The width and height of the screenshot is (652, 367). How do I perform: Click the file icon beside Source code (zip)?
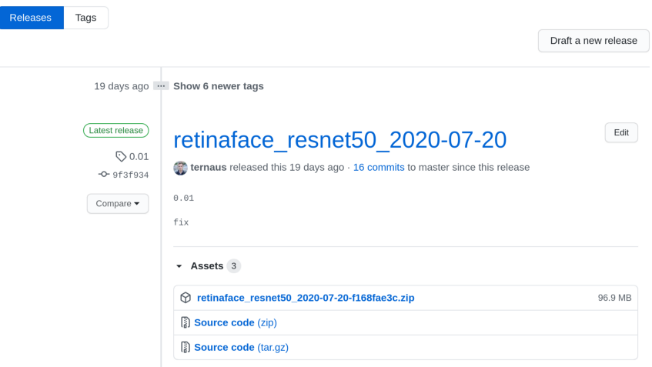pos(186,322)
